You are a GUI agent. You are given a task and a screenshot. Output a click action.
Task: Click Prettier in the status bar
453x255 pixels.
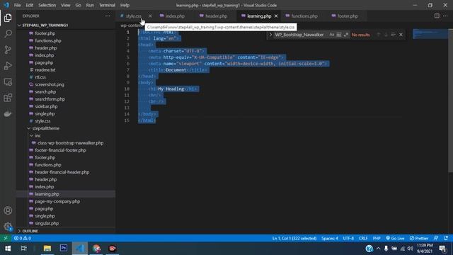click(x=418, y=238)
